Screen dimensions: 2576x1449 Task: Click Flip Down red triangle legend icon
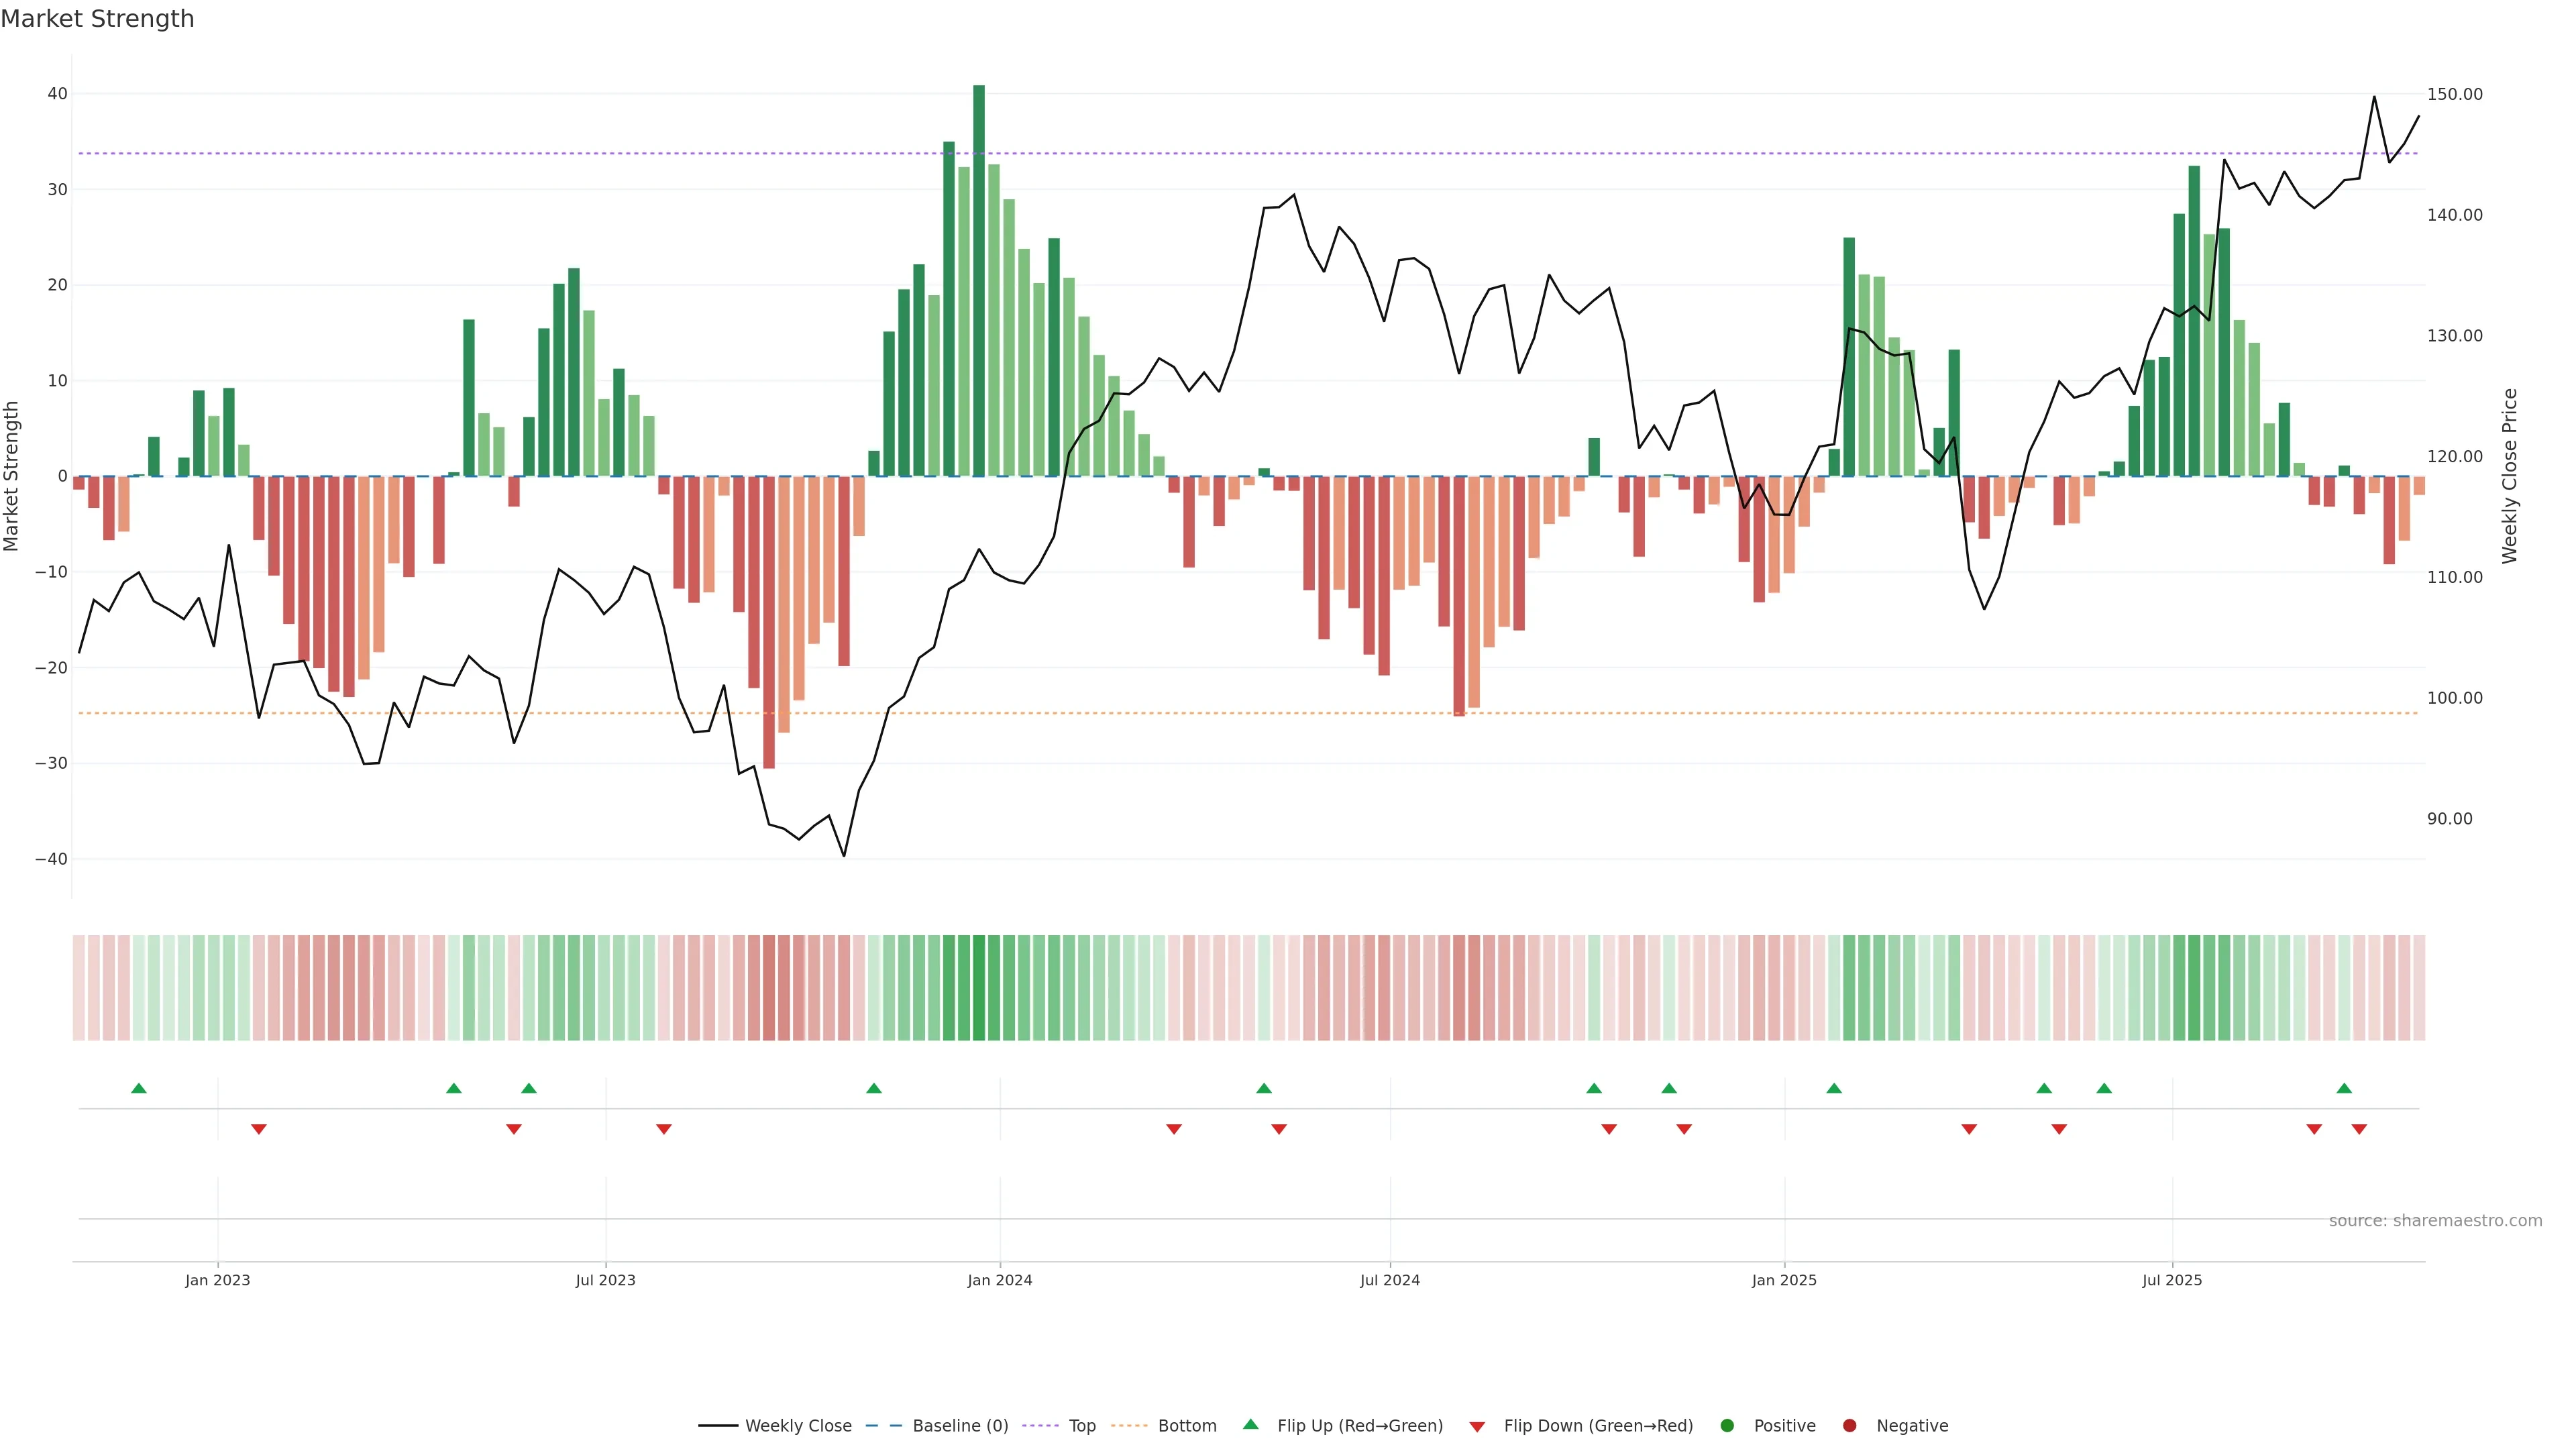tap(1477, 1427)
